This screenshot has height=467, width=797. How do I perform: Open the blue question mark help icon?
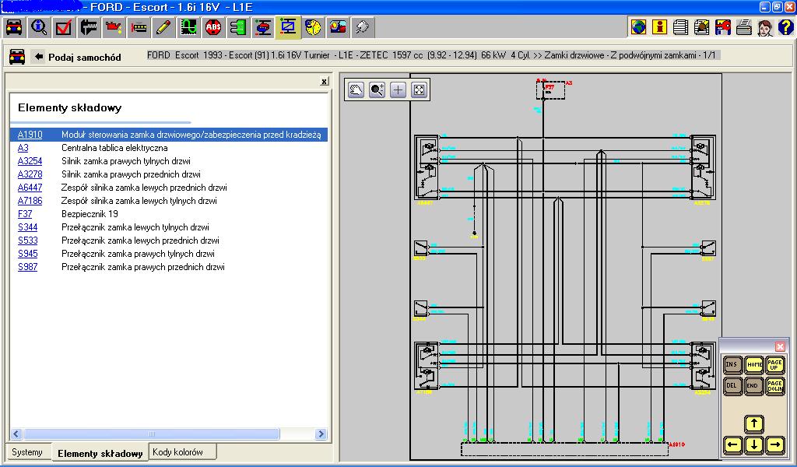click(x=785, y=27)
